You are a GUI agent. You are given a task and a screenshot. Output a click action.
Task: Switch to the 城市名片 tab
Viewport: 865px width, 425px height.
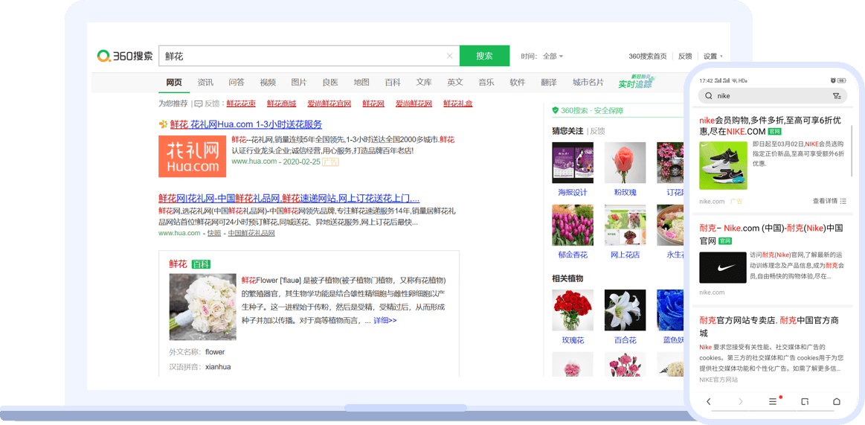(x=588, y=82)
